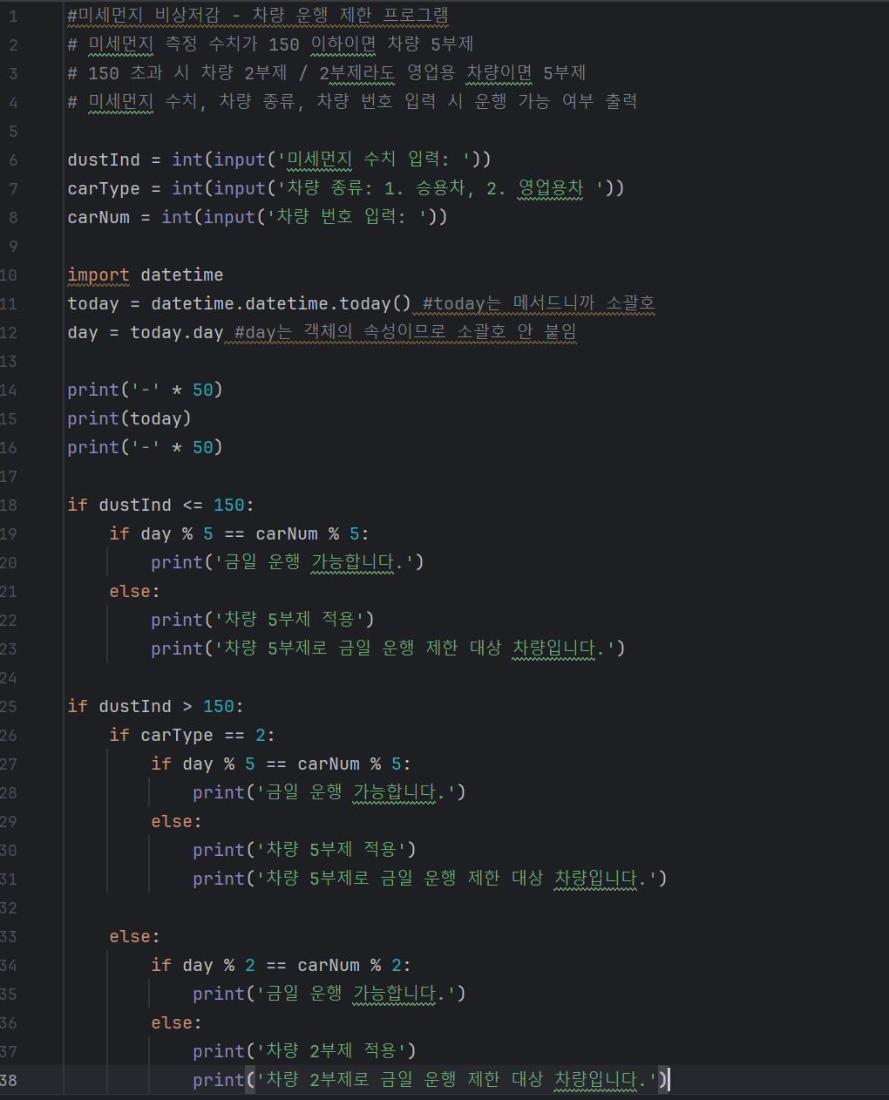Image resolution: width=889 pixels, height=1100 pixels.
Task: Click the 'import' keyword
Action: tap(98, 275)
